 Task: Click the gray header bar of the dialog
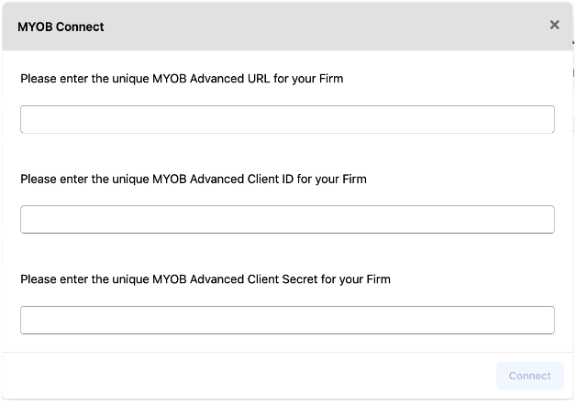tap(287, 27)
